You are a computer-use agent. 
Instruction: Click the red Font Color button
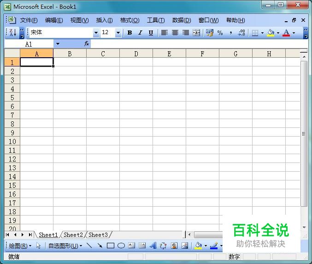pos(286,32)
